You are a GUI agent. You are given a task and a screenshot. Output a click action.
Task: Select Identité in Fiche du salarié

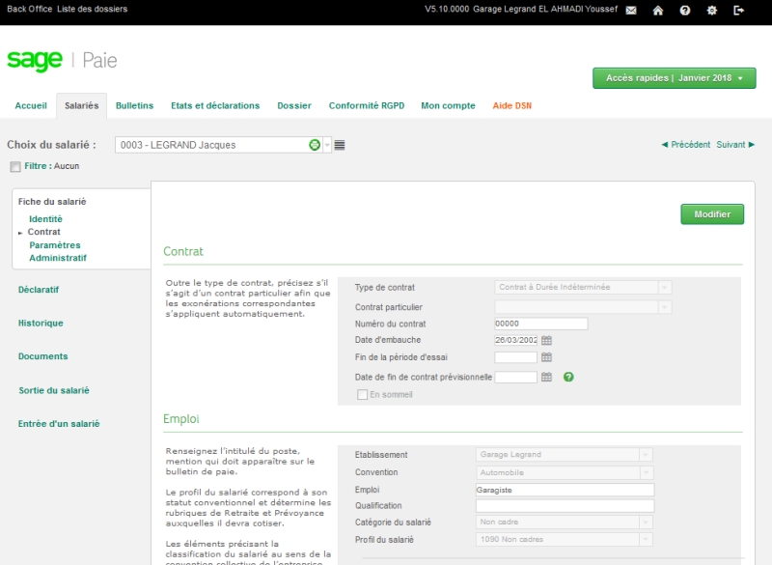[45, 219]
